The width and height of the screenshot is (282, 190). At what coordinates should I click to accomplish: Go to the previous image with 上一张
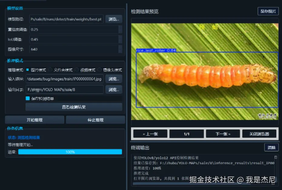point(150,133)
